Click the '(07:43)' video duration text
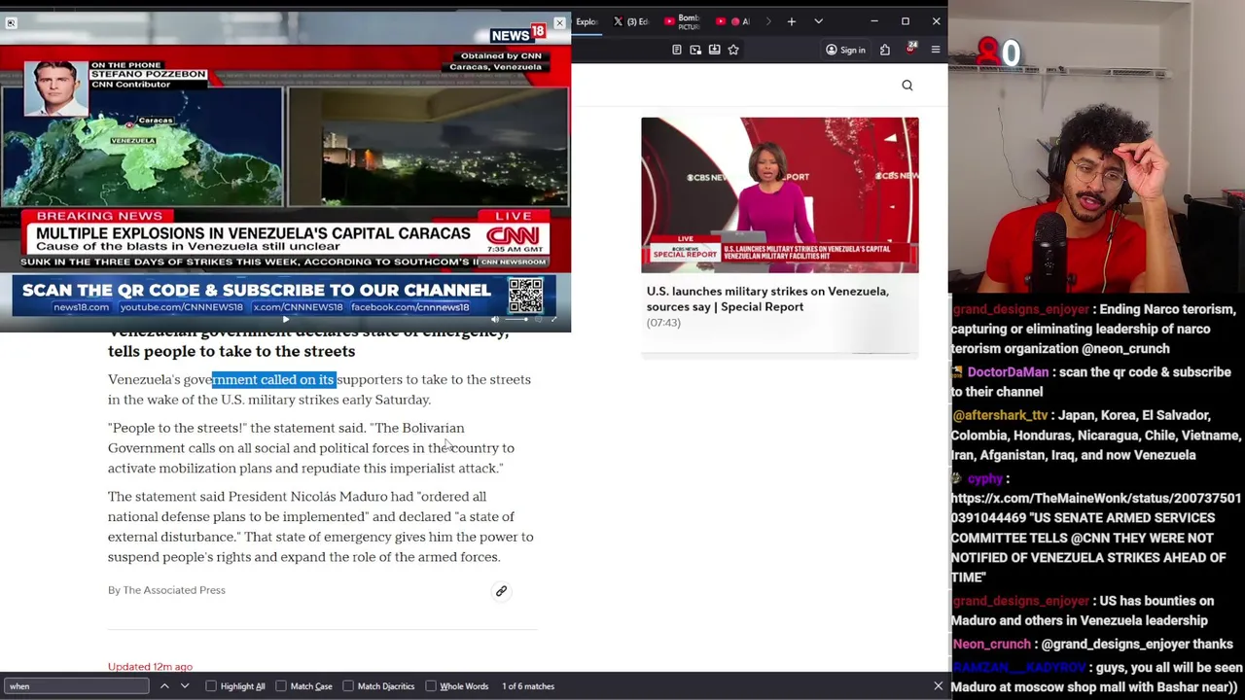The image size is (1245, 700). click(x=663, y=323)
